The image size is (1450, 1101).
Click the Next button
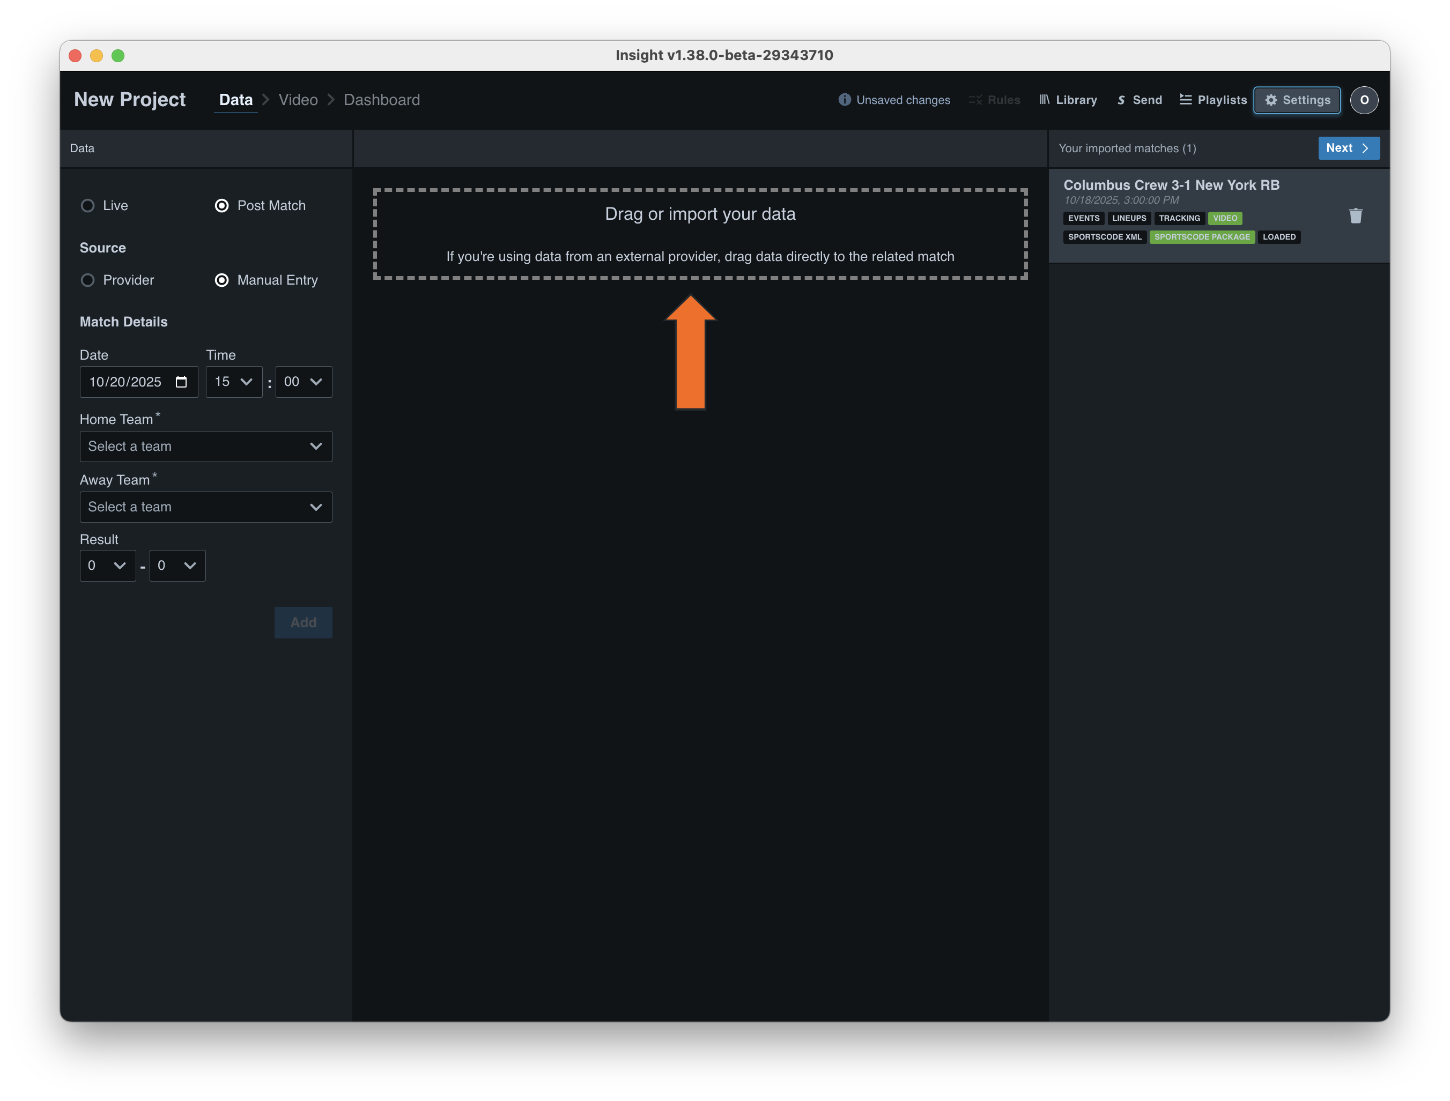(1349, 148)
